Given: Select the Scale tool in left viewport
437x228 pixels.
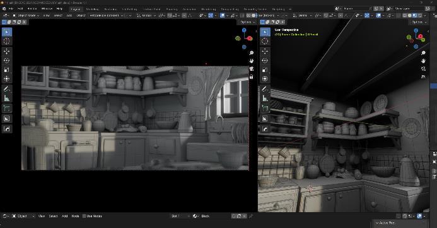Looking at the screenshot, I should (x=7, y=69).
